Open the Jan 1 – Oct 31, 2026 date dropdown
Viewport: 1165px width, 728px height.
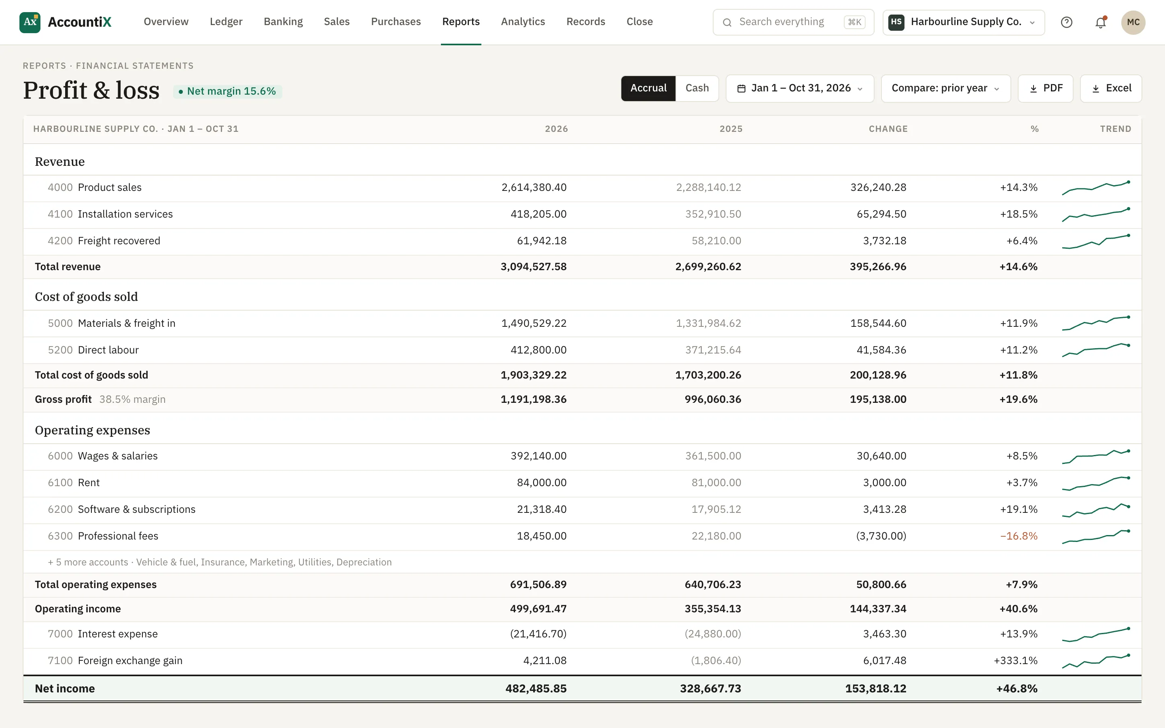(x=800, y=89)
